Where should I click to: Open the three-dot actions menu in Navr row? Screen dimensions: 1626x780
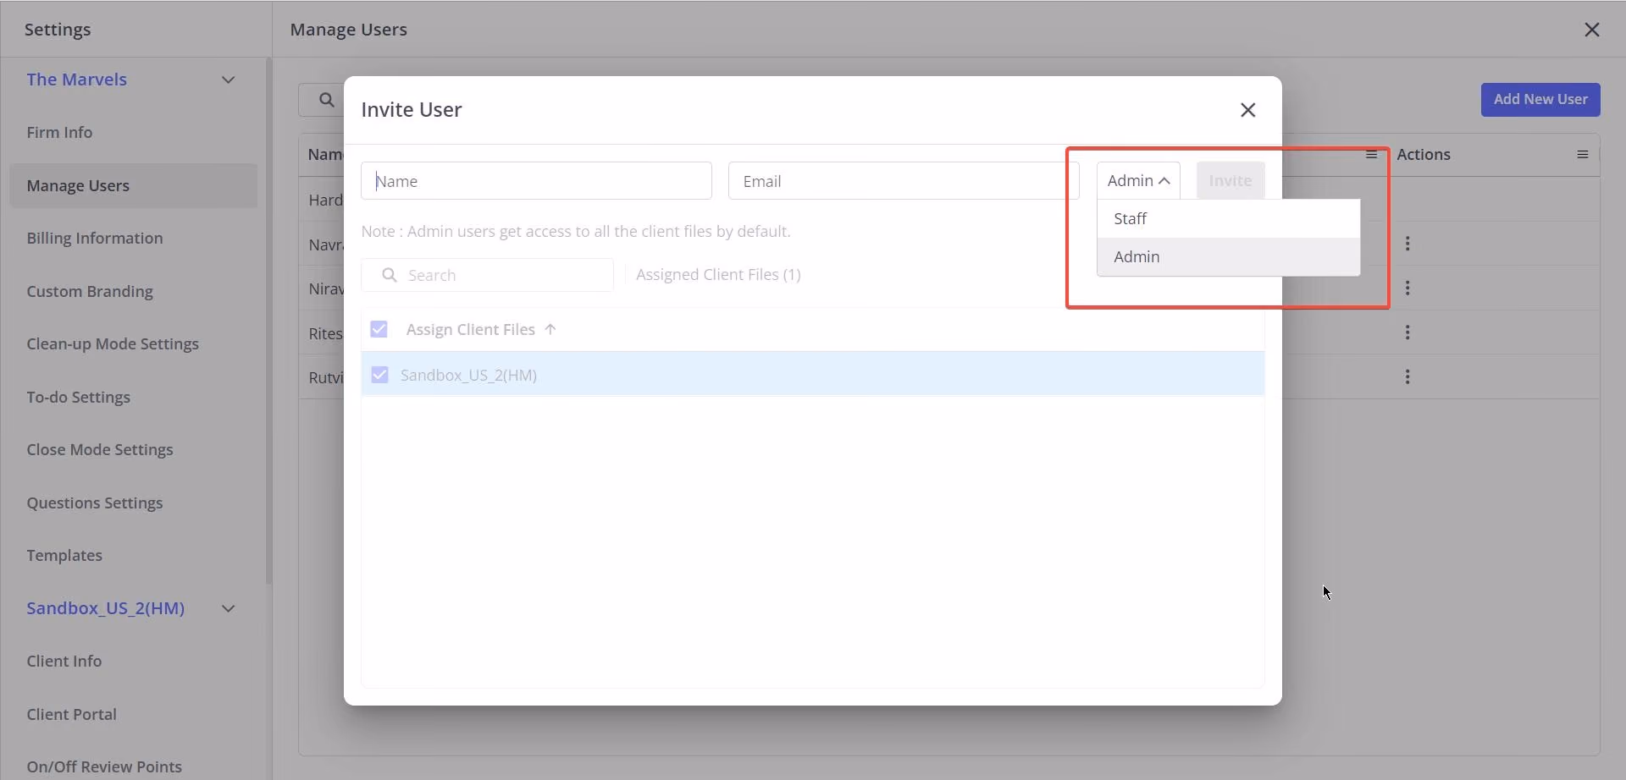pos(1408,244)
